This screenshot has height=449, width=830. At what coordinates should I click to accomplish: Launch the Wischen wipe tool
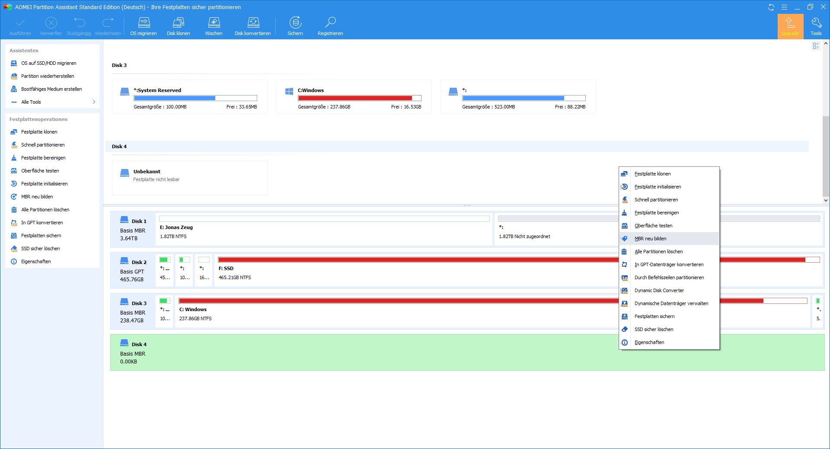[x=214, y=26]
